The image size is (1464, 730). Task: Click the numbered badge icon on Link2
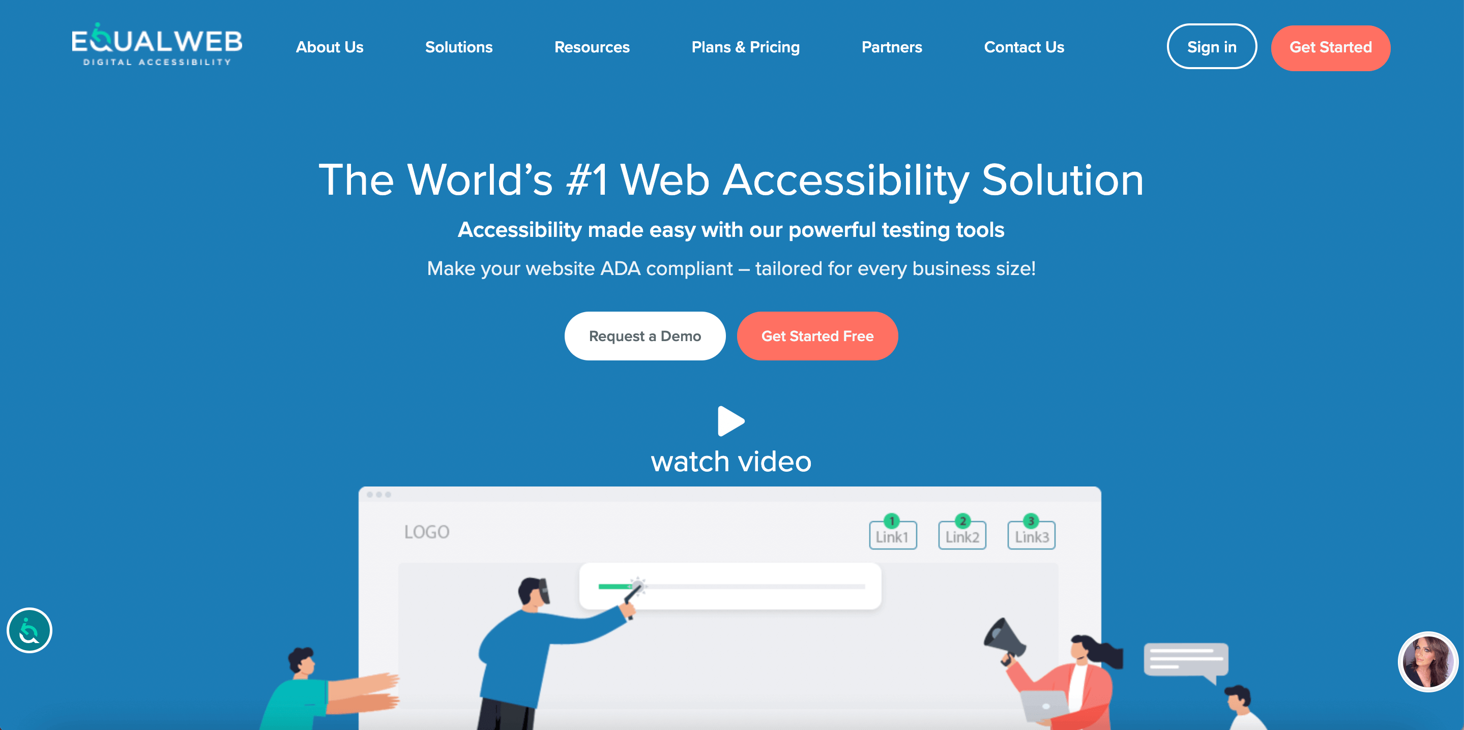click(963, 520)
